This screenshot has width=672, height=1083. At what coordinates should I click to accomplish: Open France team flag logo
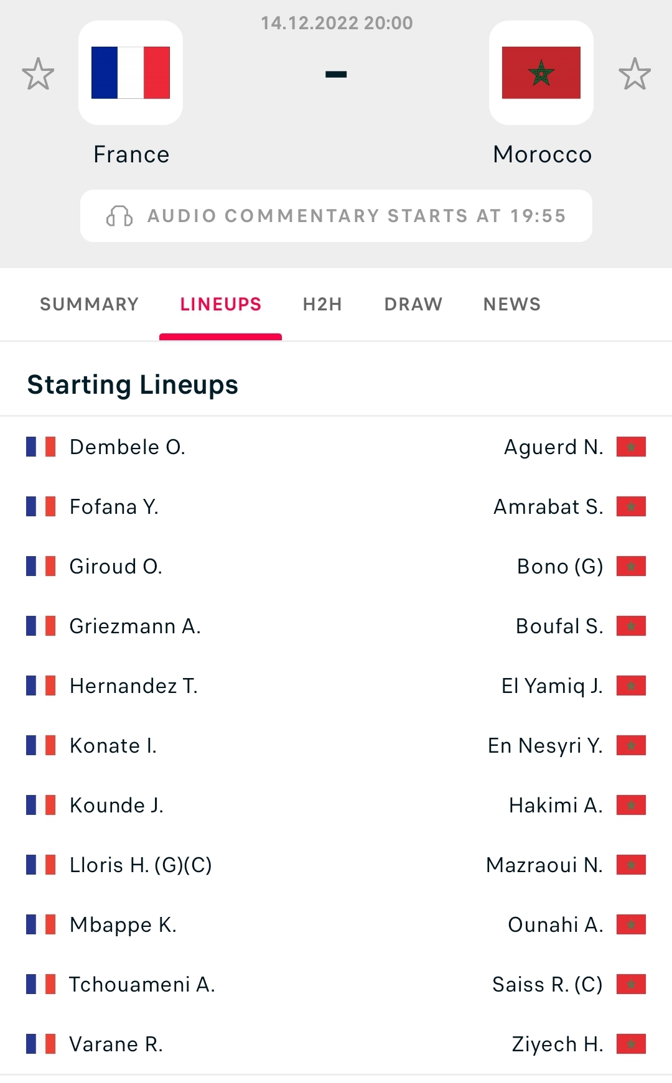131,73
